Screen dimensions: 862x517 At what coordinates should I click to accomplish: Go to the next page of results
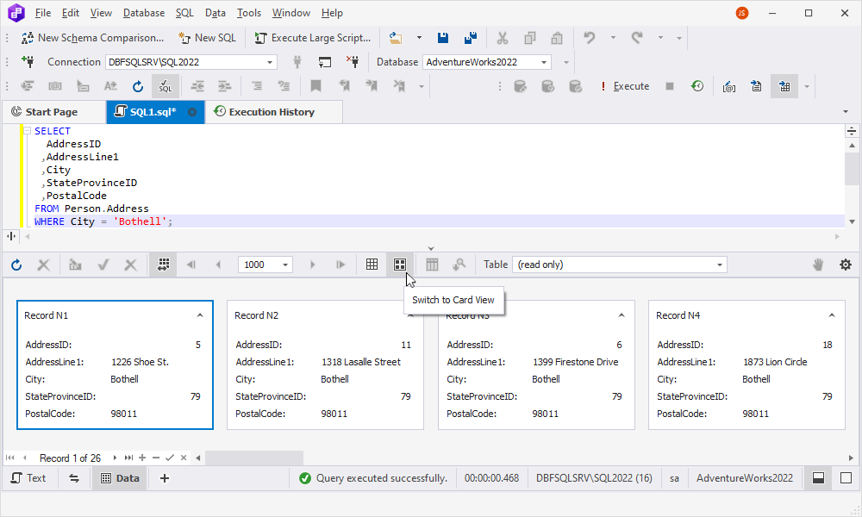tap(312, 265)
